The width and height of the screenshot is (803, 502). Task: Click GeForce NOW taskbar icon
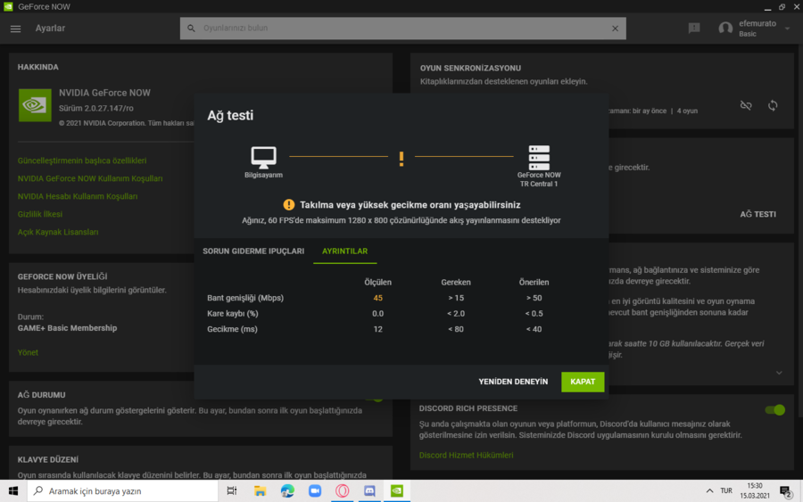coord(397,491)
